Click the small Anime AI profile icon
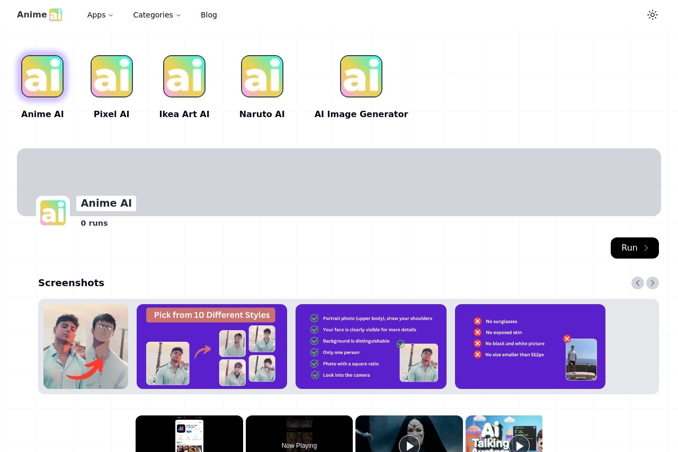Viewport: 678px width, 452px height. coord(53,213)
